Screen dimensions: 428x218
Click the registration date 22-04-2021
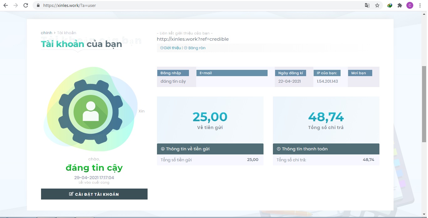[289, 81]
